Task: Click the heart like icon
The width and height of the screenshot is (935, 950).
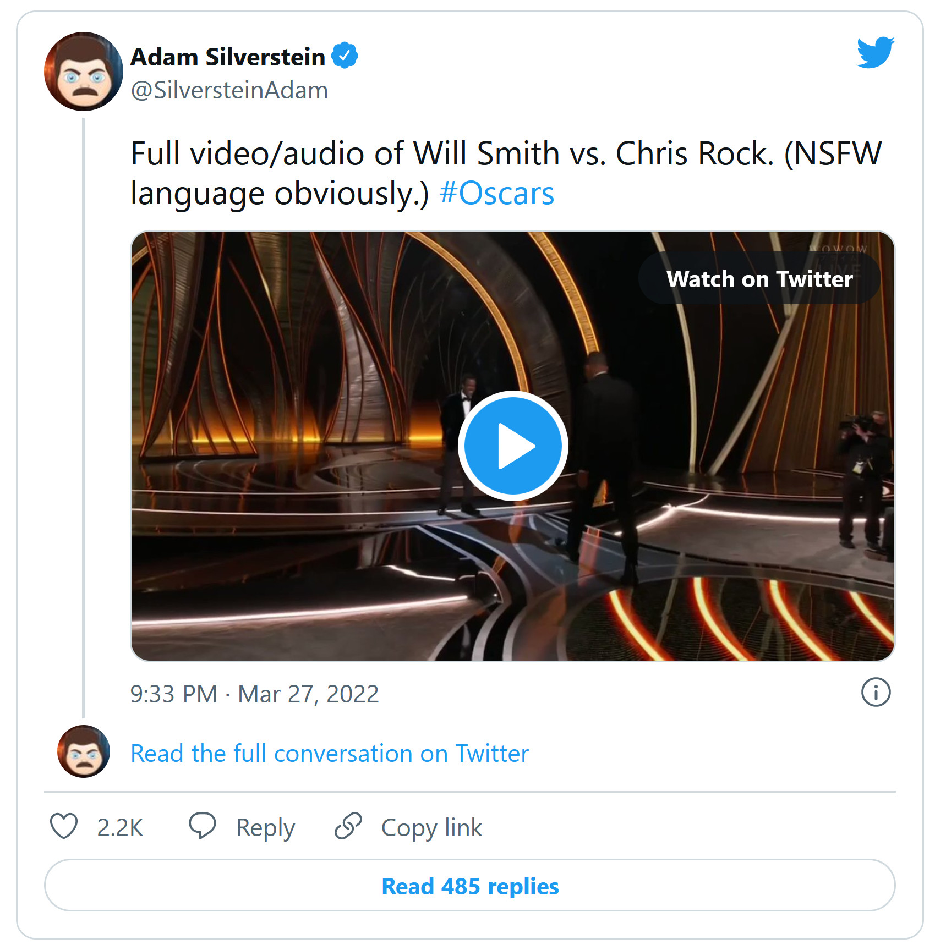Action: (x=64, y=826)
